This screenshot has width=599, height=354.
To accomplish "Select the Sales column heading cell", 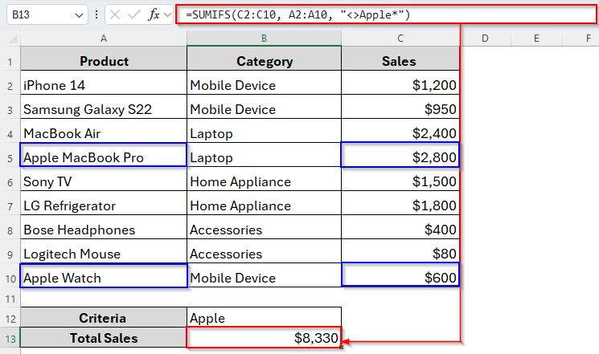I will [400, 61].
